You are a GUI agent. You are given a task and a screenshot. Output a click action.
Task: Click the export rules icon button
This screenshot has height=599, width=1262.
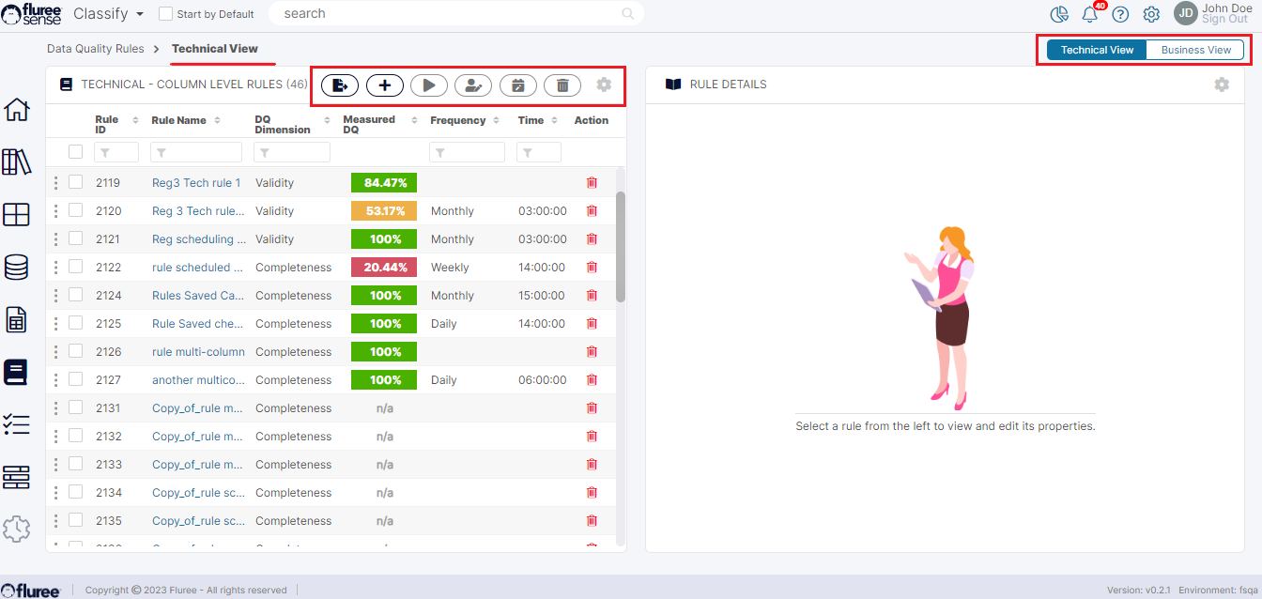[x=340, y=85]
